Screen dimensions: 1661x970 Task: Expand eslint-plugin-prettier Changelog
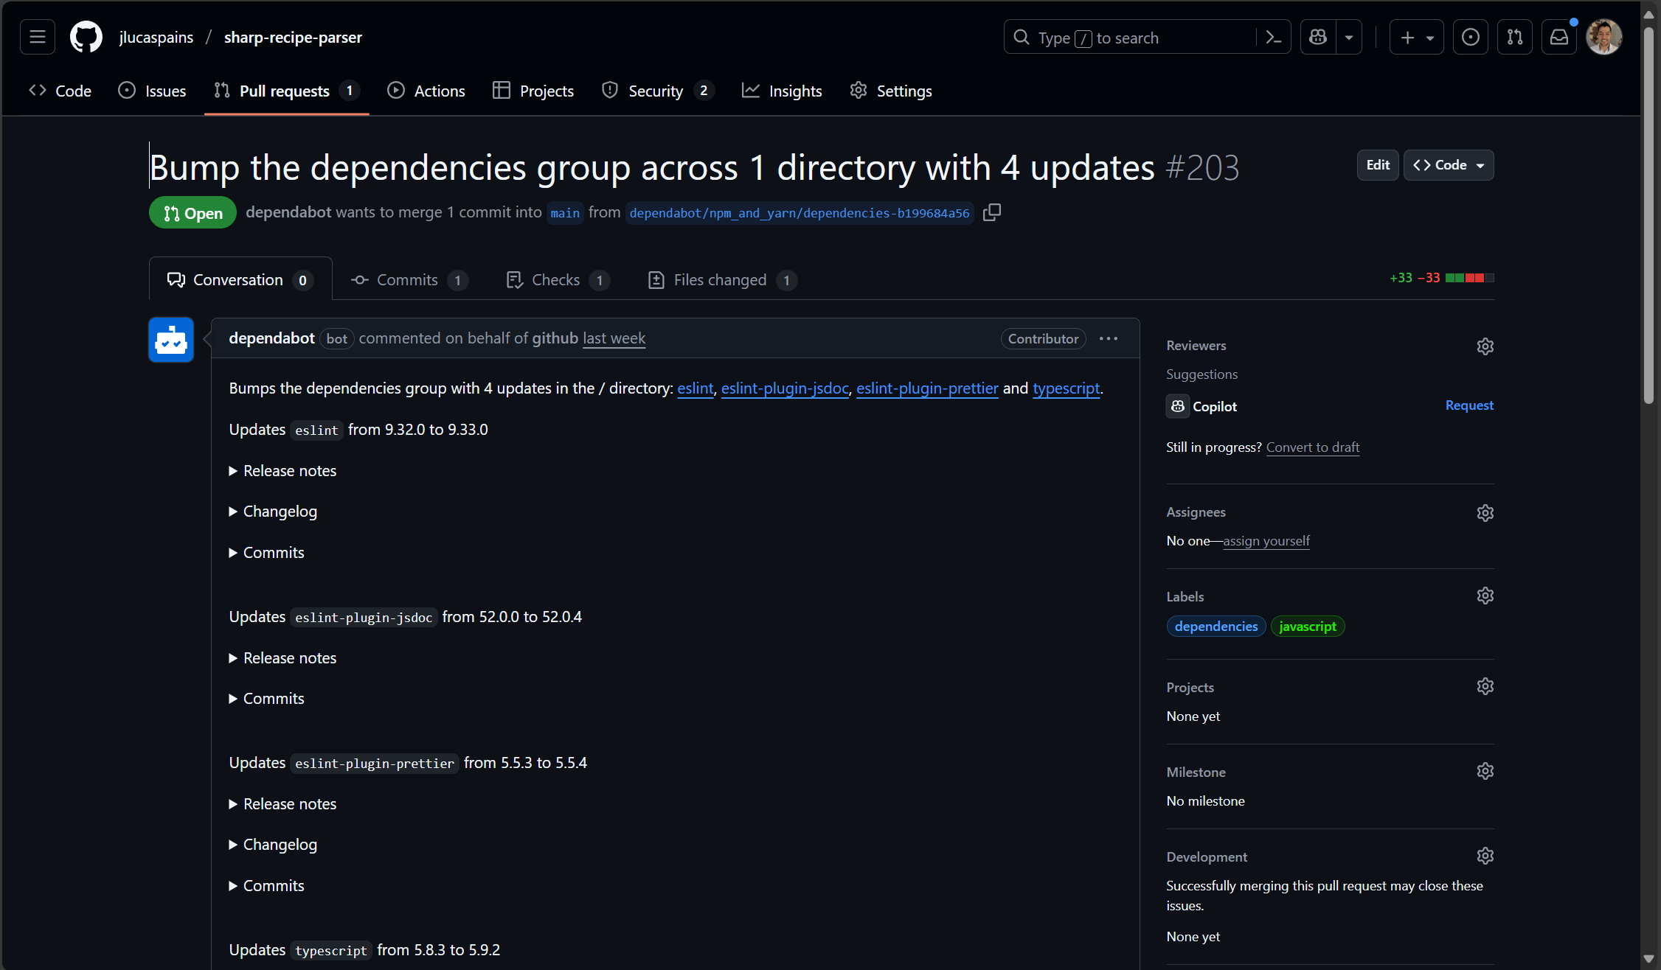point(273,845)
